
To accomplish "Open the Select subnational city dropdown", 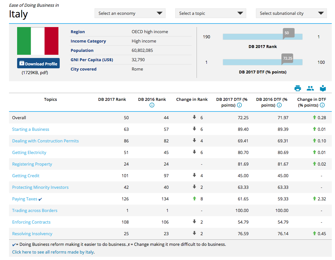I will coord(291,13).
